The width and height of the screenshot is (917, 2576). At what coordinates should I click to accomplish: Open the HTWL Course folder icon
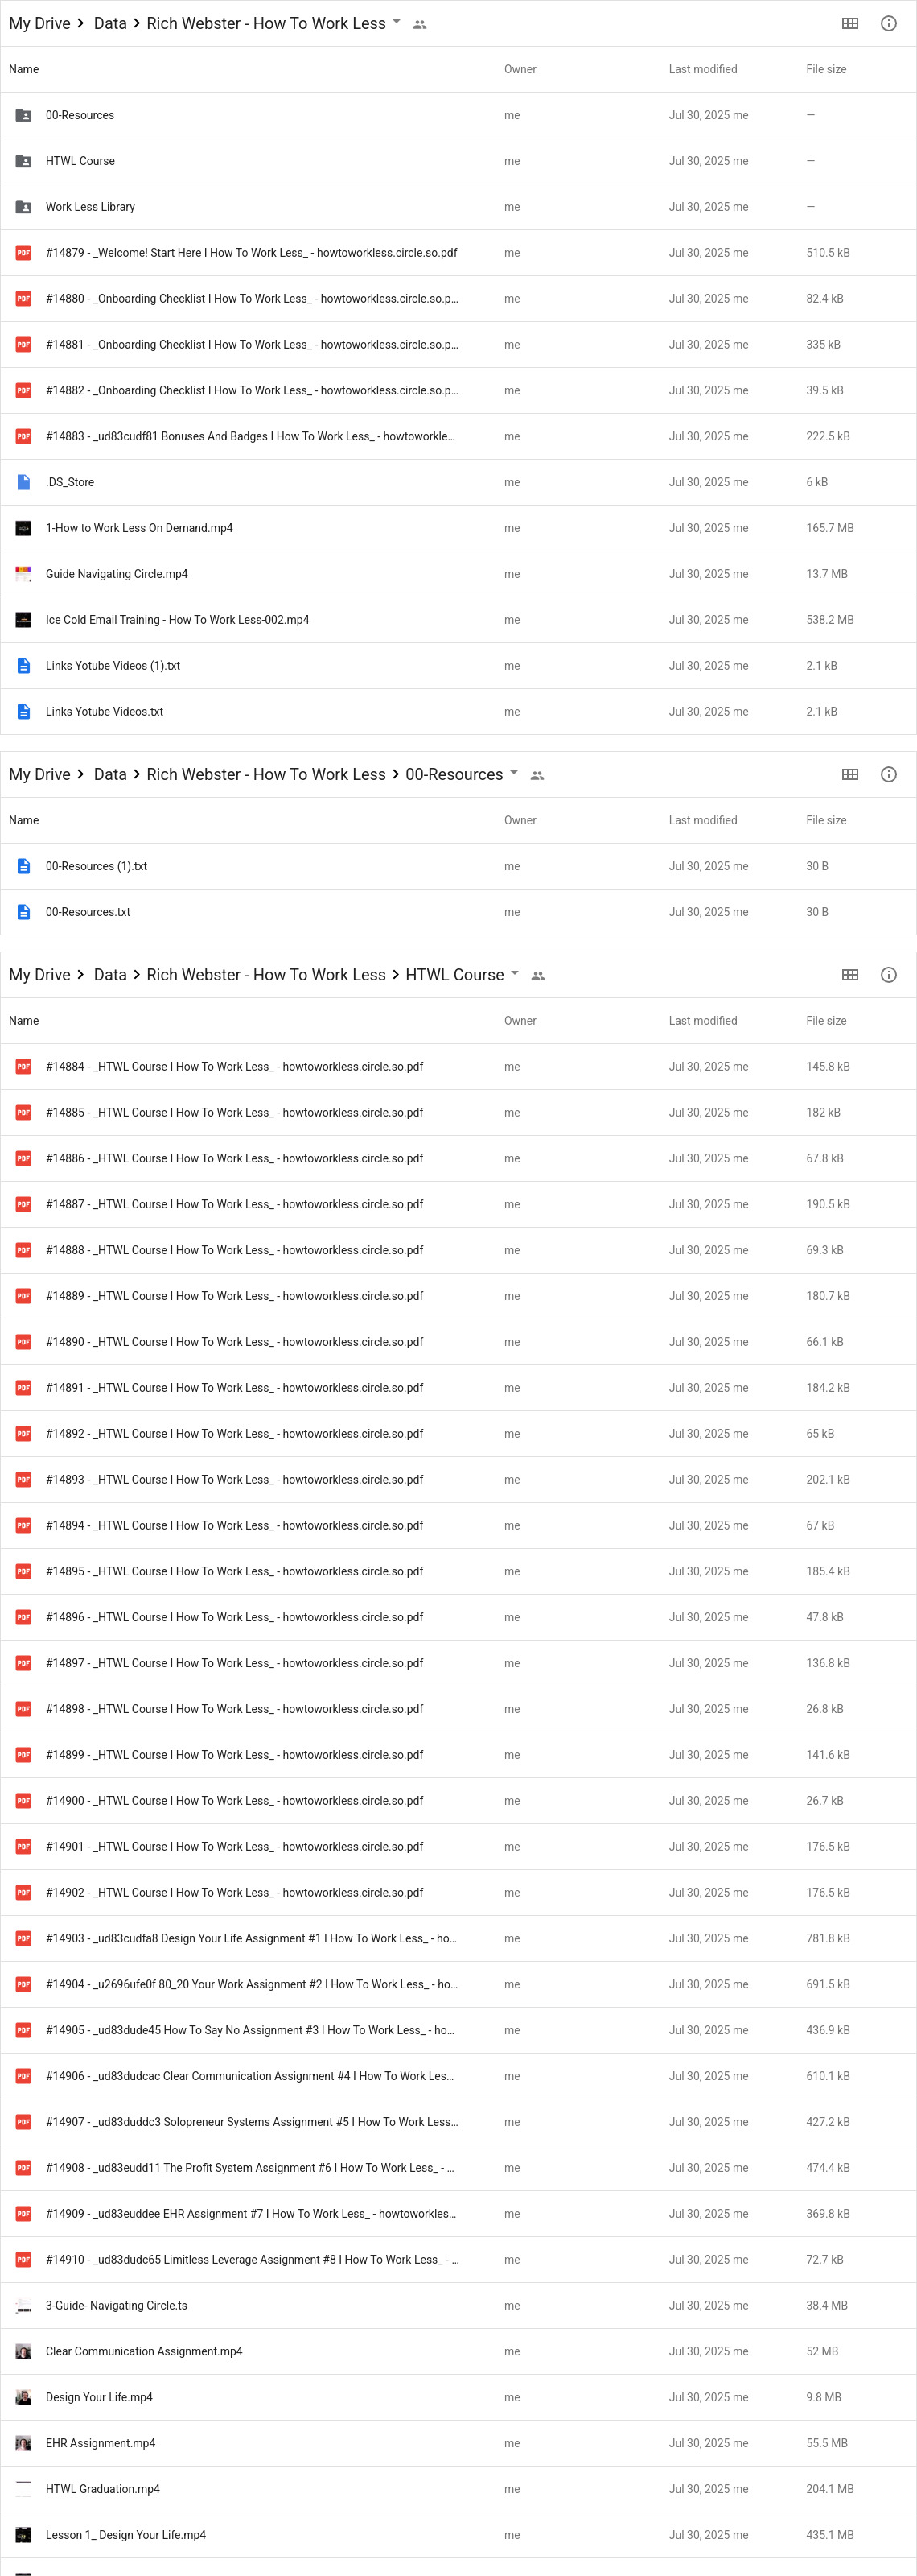(x=23, y=161)
